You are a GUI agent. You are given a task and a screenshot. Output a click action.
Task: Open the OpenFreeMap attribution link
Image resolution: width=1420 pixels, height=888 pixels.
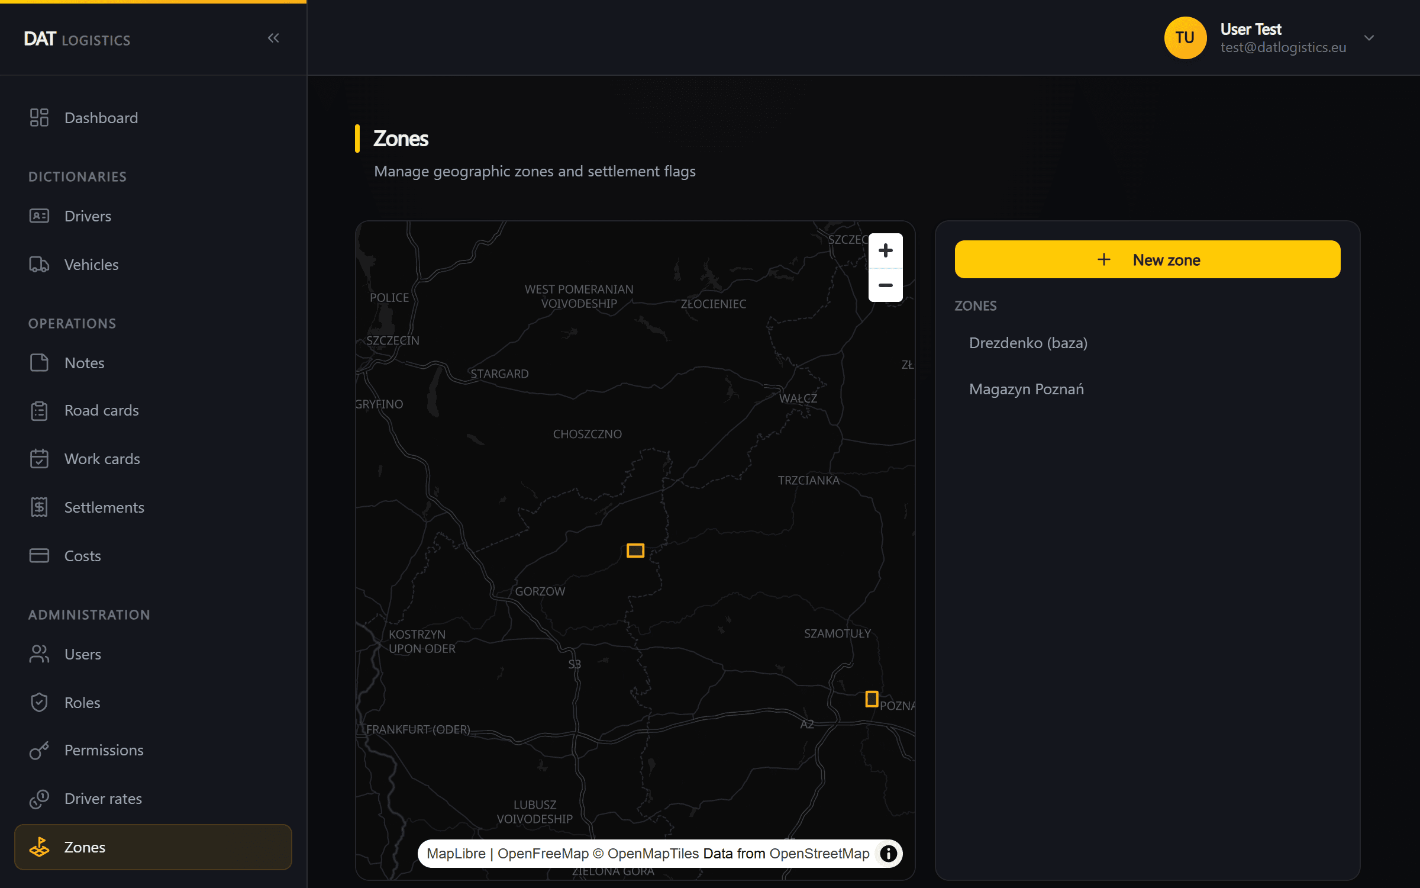(543, 853)
